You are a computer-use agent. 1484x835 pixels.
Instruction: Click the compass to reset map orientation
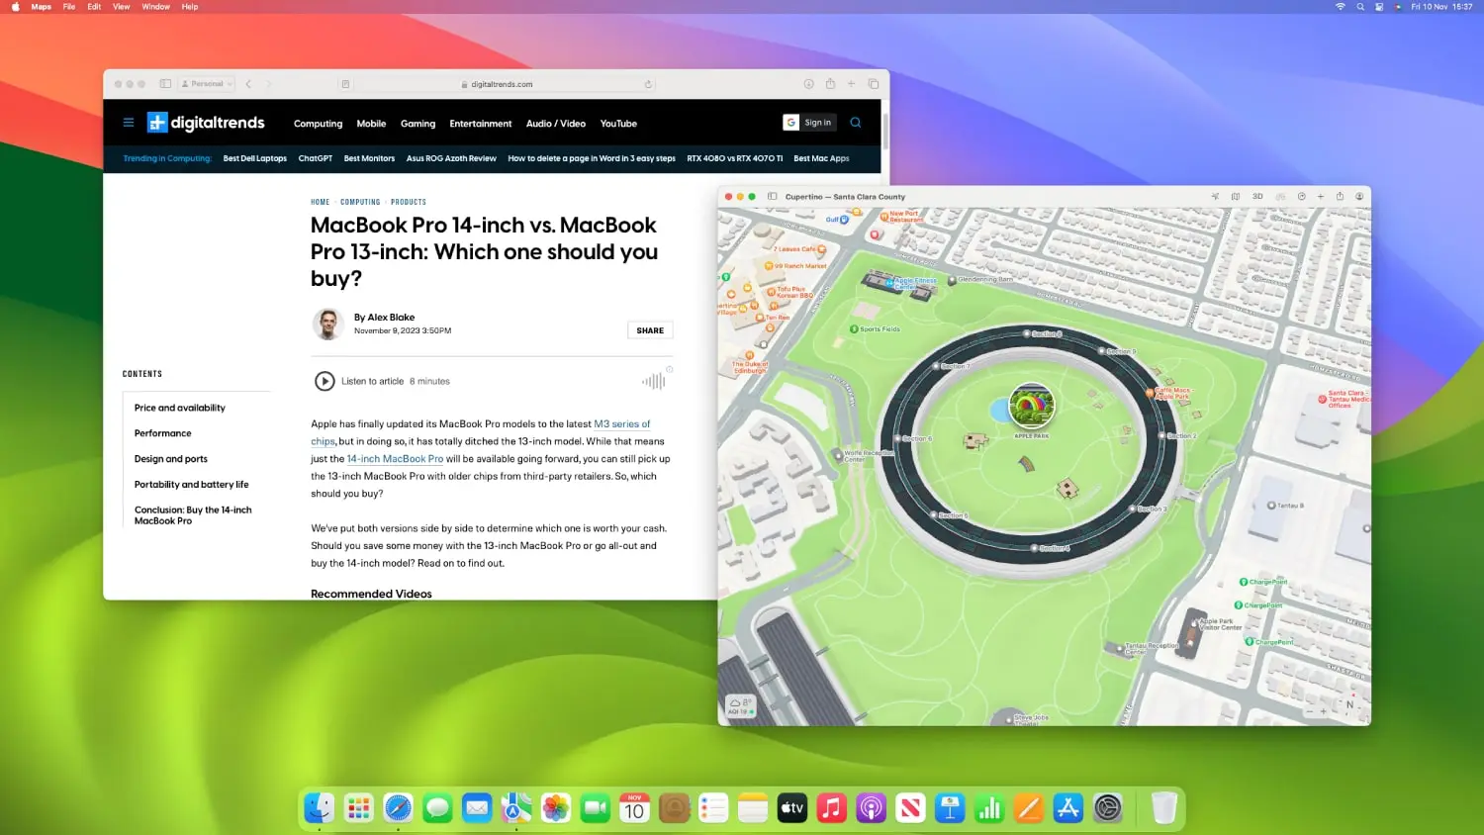(x=1350, y=704)
